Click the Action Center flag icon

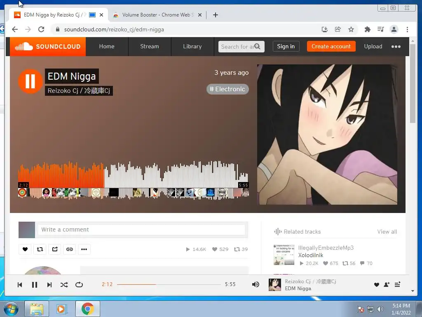pyautogui.click(x=360, y=309)
